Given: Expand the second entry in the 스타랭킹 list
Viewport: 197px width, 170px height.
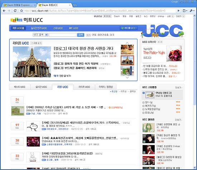Looking at the screenshot, I should 143,102.
